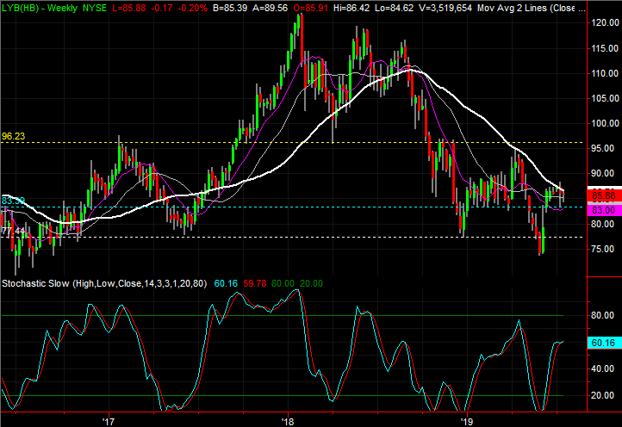Click the 20.00 oversold value in stochastic header
The image size is (622, 427).
coord(311,282)
